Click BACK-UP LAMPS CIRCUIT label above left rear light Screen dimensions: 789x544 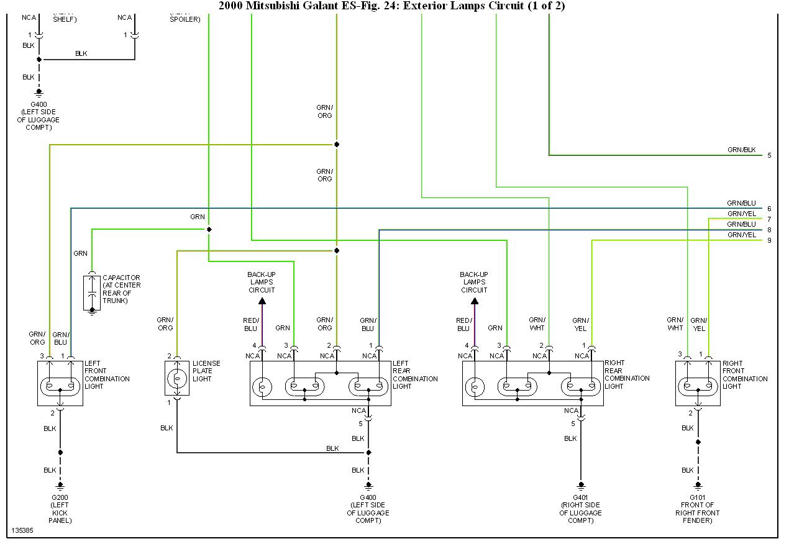(262, 282)
